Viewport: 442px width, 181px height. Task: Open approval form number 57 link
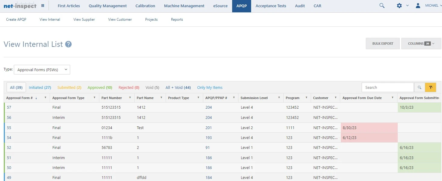coord(9,107)
